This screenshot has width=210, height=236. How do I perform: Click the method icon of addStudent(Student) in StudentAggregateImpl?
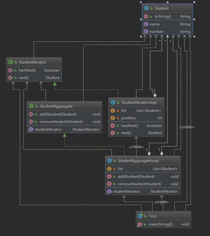tap(109, 177)
